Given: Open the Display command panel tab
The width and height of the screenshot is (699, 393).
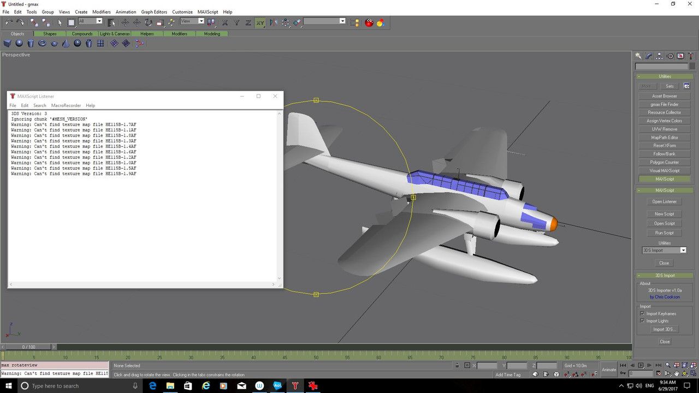Looking at the screenshot, I should pos(680,56).
